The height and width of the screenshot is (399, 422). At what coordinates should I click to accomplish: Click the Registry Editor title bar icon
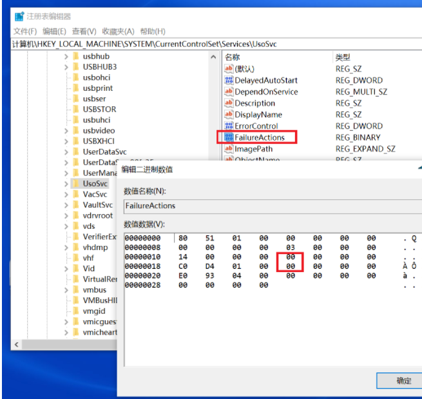tap(19, 16)
